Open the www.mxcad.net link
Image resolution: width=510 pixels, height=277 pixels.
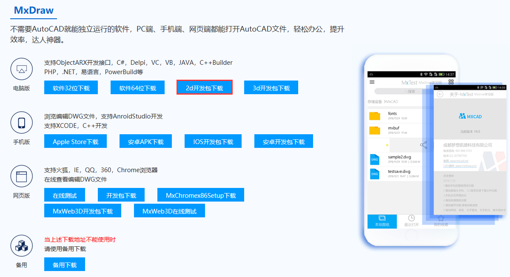459,160
